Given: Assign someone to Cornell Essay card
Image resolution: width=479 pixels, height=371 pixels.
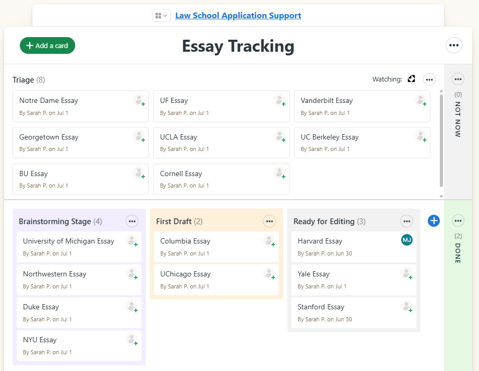Looking at the screenshot, I should click(x=280, y=173).
